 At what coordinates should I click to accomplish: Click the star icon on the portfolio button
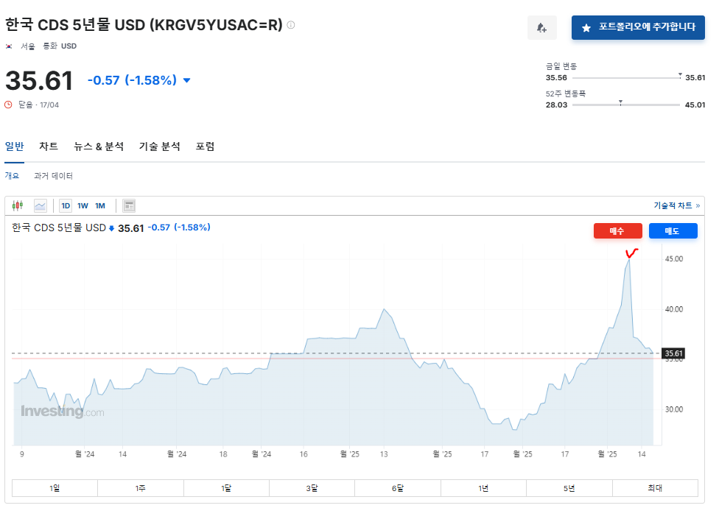tap(586, 28)
